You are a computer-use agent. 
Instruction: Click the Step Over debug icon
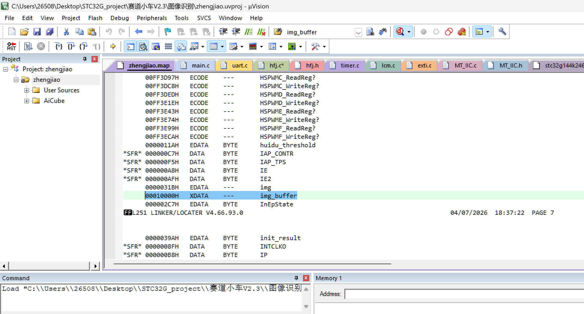tap(71, 46)
